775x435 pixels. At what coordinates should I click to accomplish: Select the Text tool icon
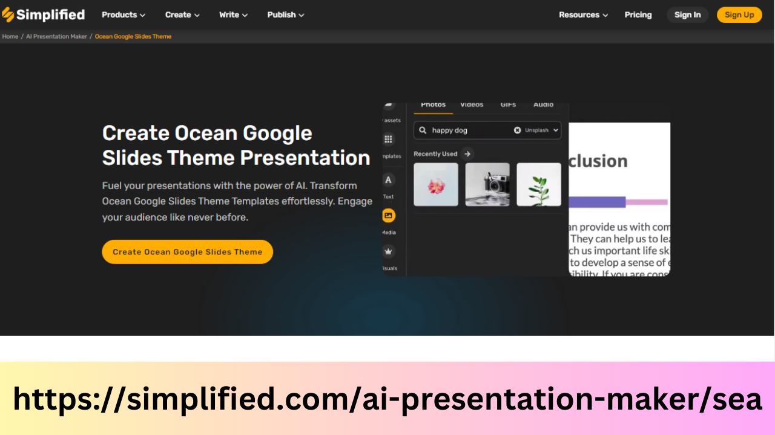(x=388, y=179)
